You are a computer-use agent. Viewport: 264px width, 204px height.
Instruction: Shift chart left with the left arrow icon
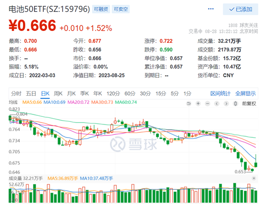217,103
